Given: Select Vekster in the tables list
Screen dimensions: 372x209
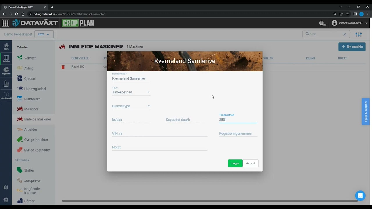Looking at the screenshot, I should pos(30,58).
